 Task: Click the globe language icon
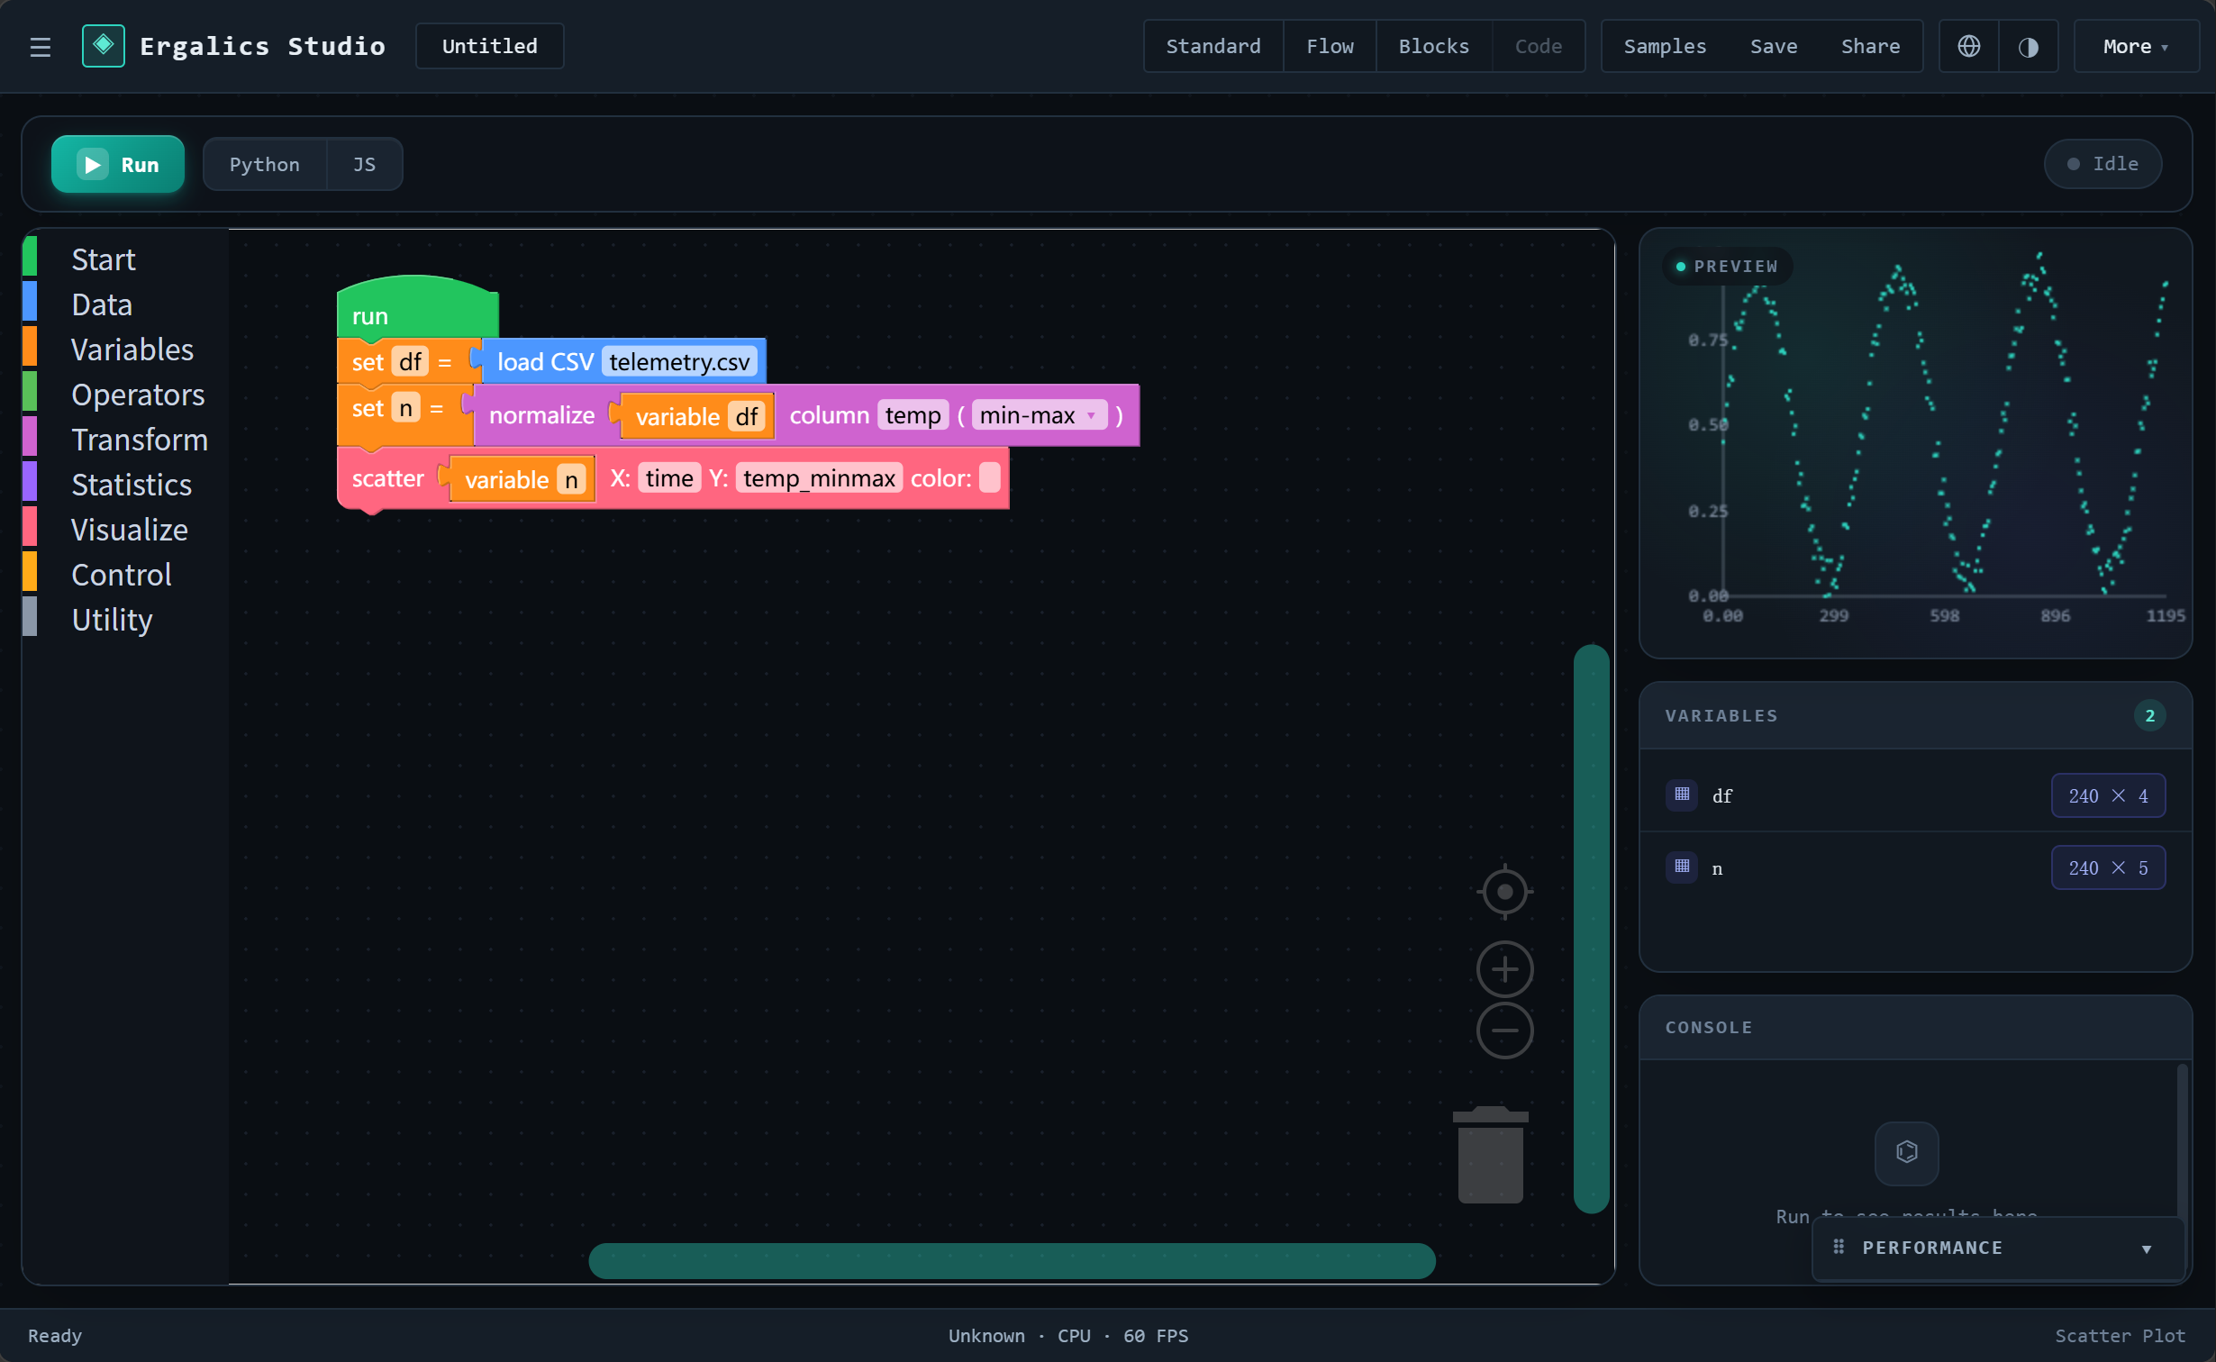[1968, 46]
